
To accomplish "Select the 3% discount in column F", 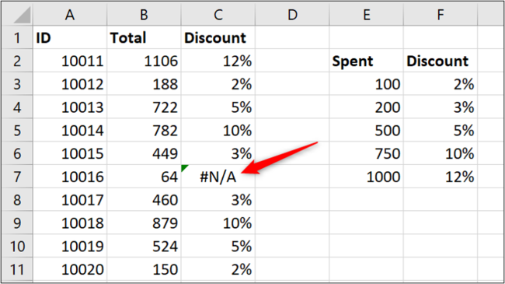I will click(x=441, y=107).
